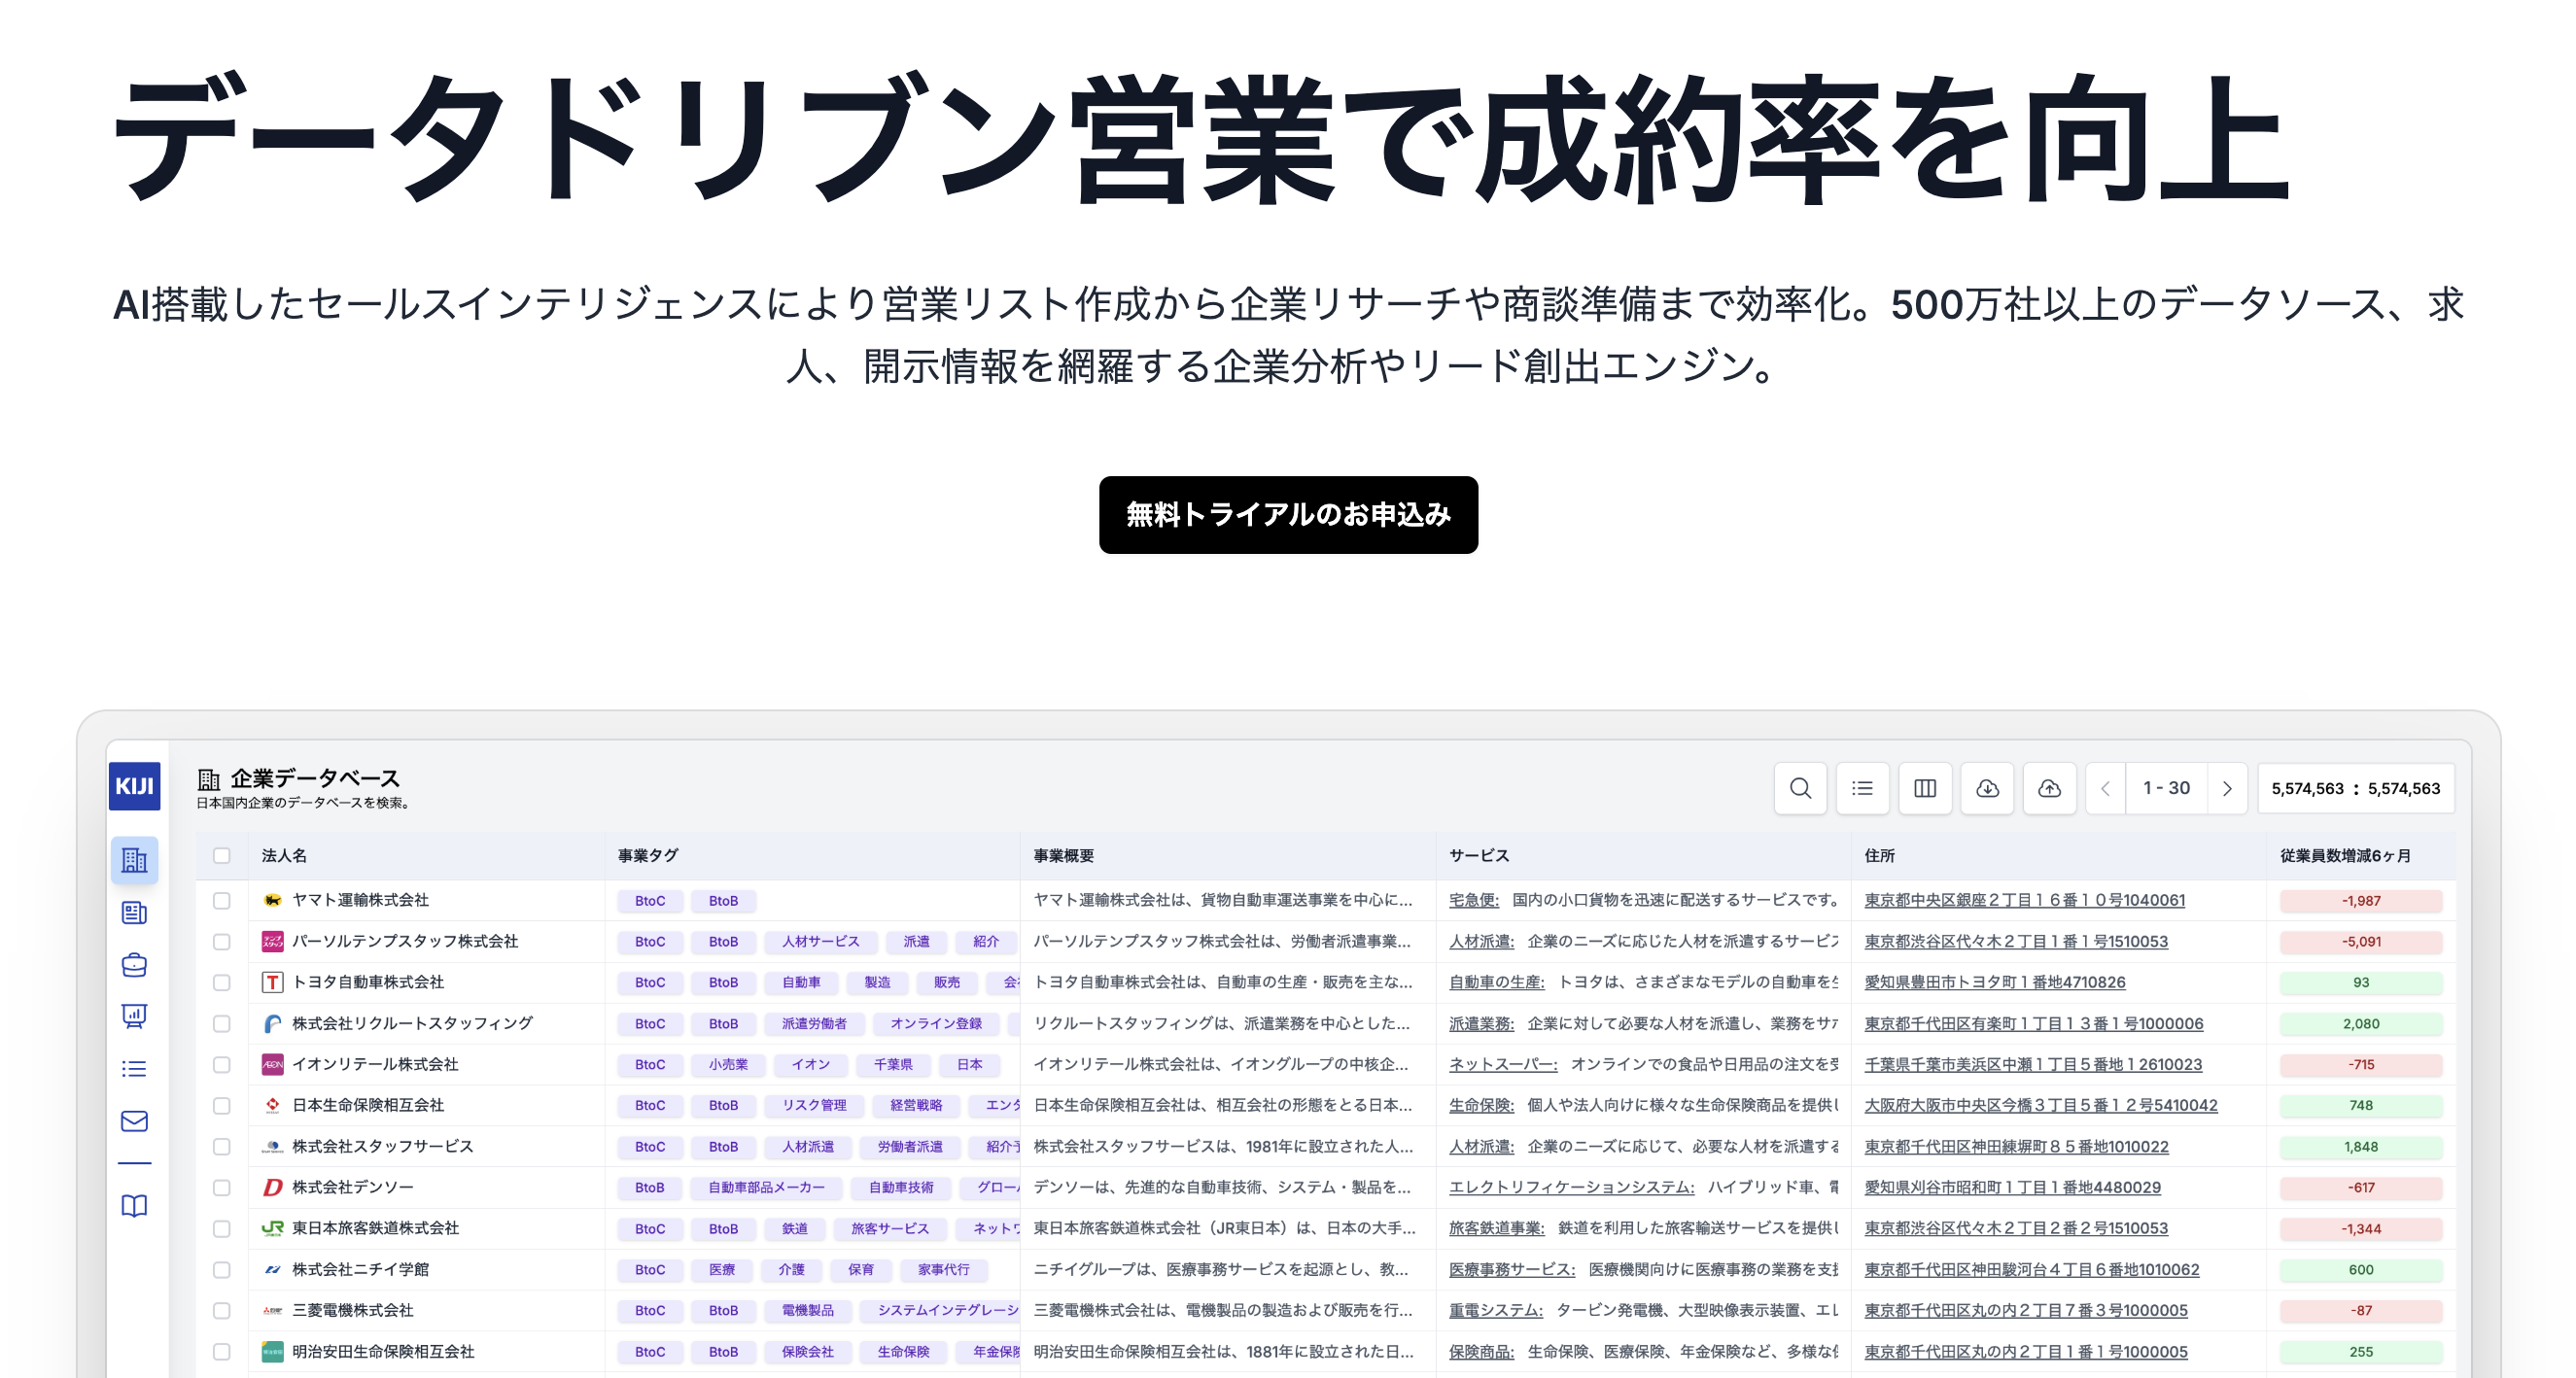Viewport: 2576px width, 1378px height.
Task: Open the news article icon in sidebar
Action: [134, 913]
